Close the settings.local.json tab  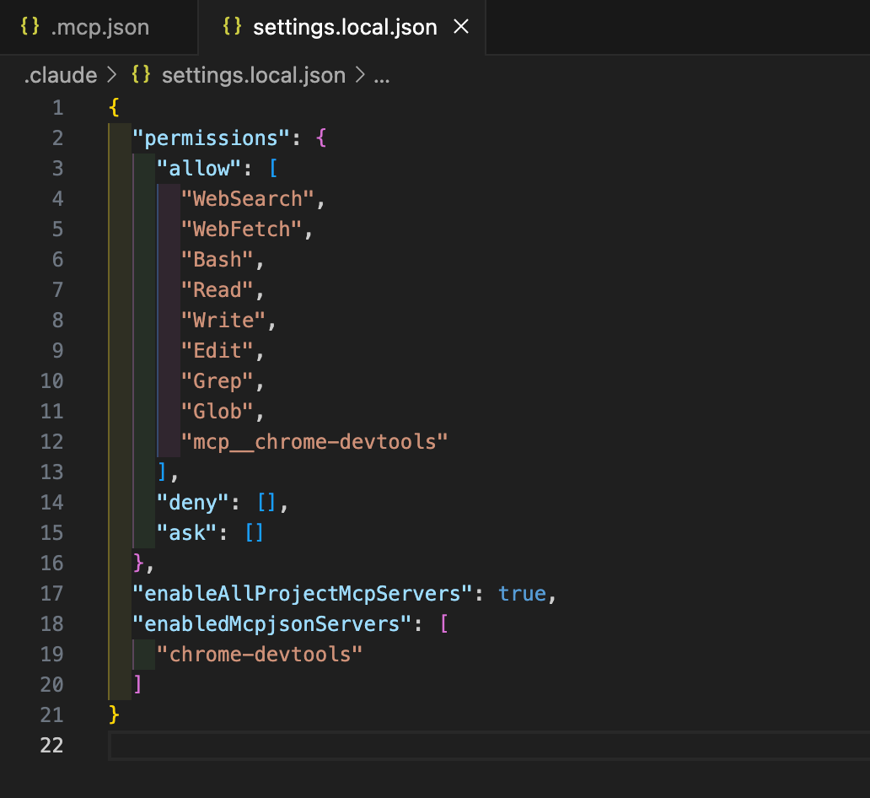tap(461, 27)
